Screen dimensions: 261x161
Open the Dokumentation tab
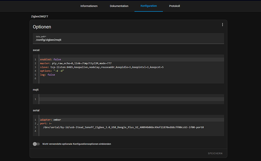click(x=119, y=6)
